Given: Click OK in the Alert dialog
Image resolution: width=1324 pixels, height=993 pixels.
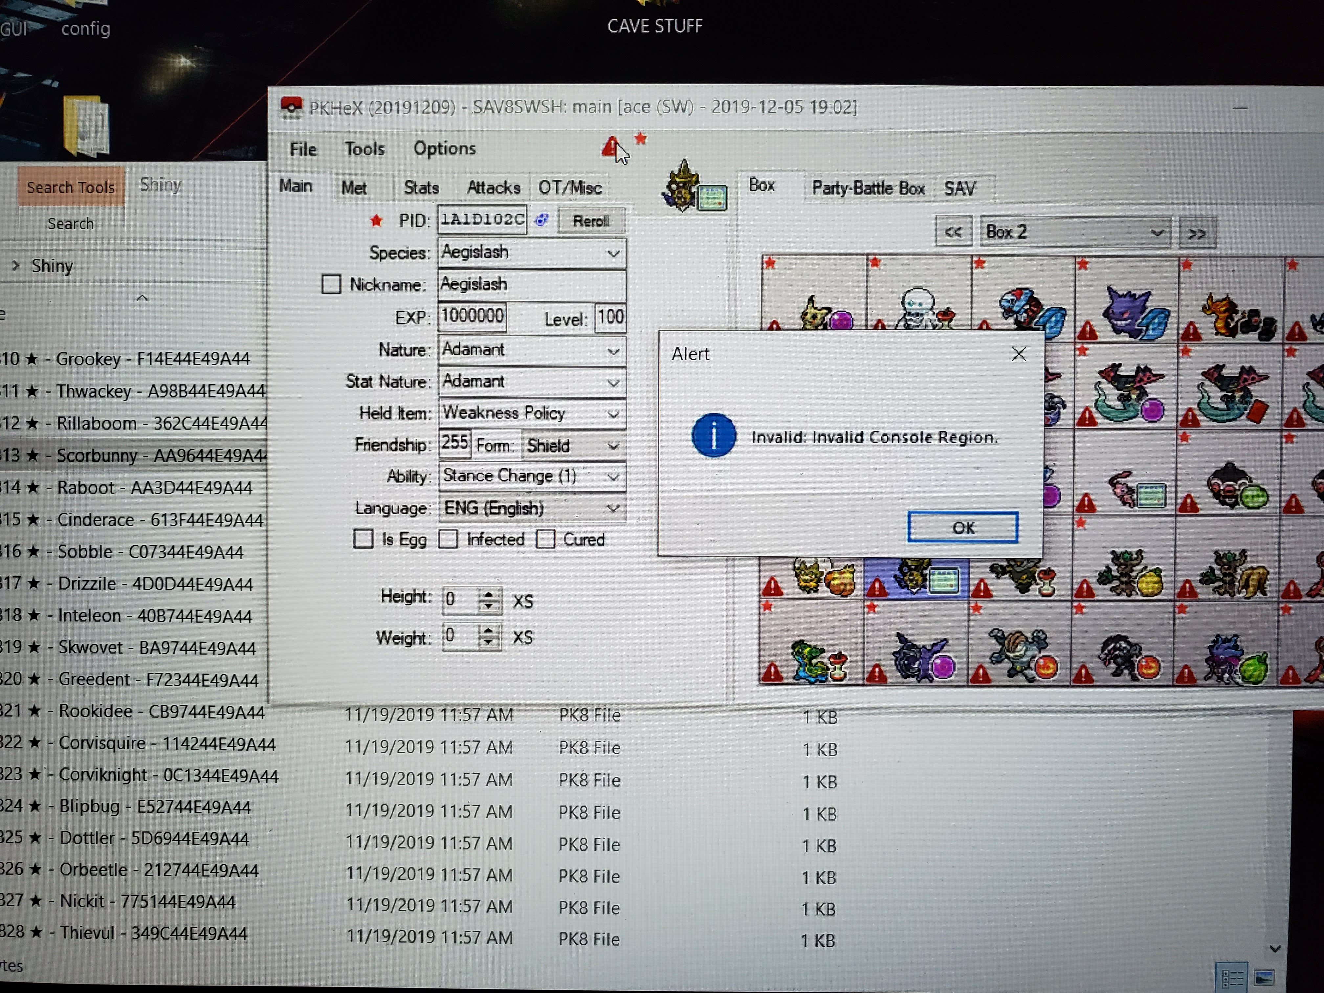Looking at the screenshot, I should coord(962,527).
